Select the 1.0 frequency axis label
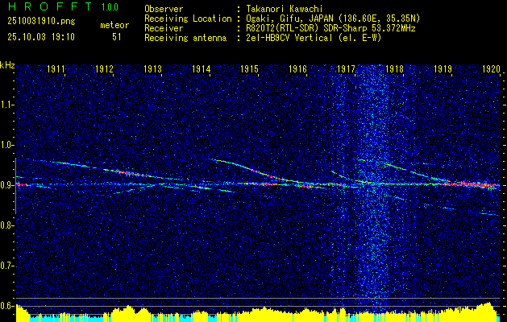 [6, 145]
